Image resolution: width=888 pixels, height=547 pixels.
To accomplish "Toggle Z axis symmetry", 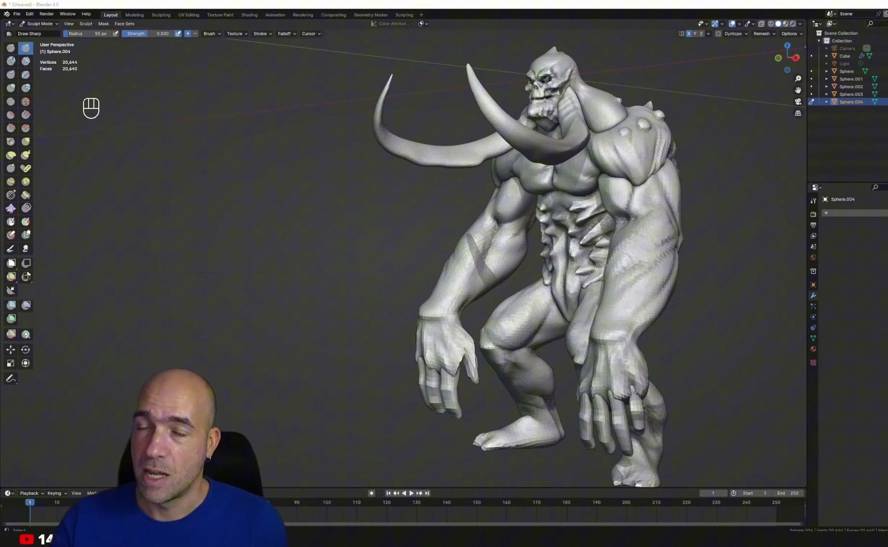I will [701, 34].
